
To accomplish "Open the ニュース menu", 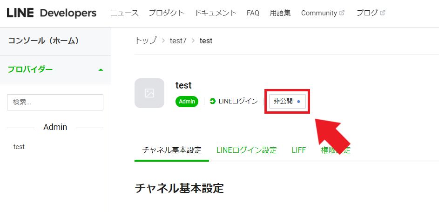I will coord(125,13).
